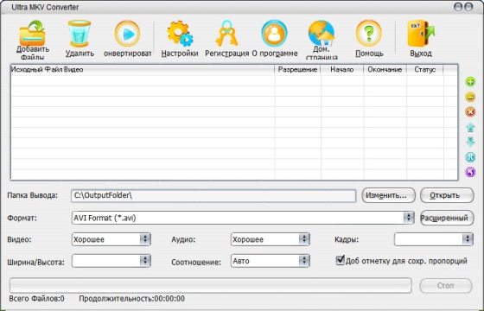
Task: Open Настройки gear icon
Action: (180, 34)
